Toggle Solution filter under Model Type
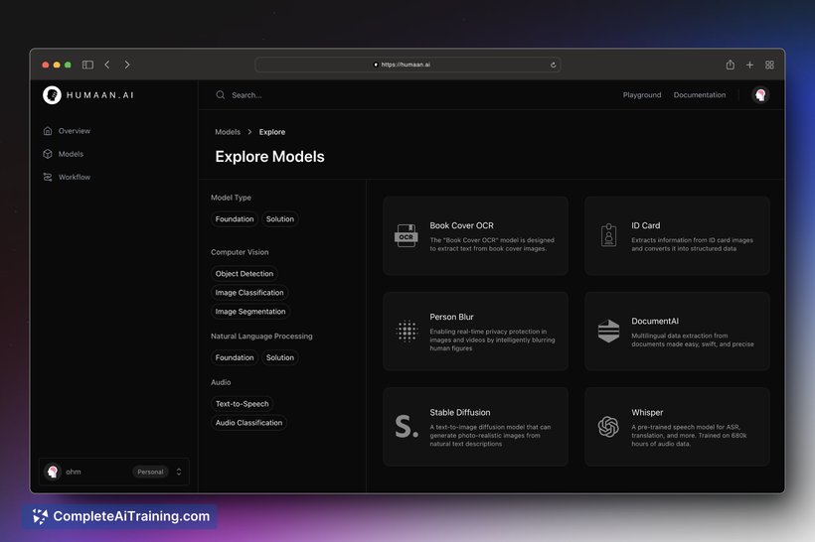Image resolution: width=815 pixels, height=542 pixels. pyautogui.click(x=280, y=219)
